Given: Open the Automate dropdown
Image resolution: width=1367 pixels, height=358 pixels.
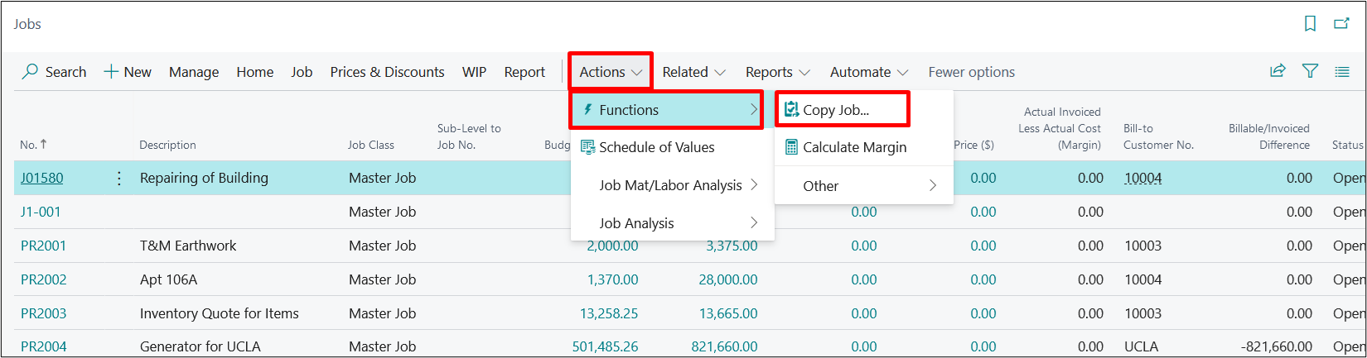Looking at the screenshot, I should click(868, 72).
